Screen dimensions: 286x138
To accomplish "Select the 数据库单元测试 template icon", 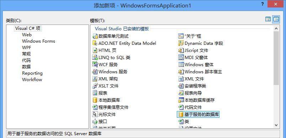I will click(95, 36).
